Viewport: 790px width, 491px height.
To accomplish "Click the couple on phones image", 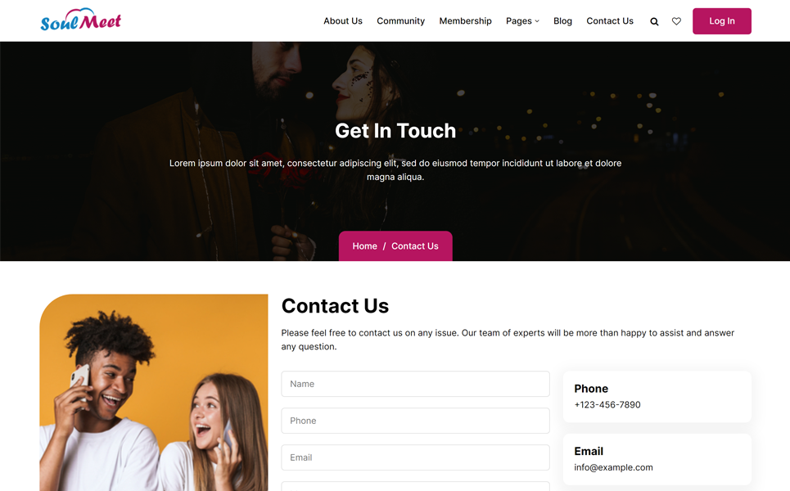I will pos(154,393).
